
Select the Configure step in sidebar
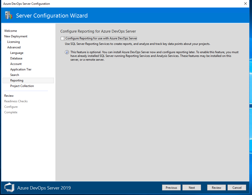click(11, 107)
